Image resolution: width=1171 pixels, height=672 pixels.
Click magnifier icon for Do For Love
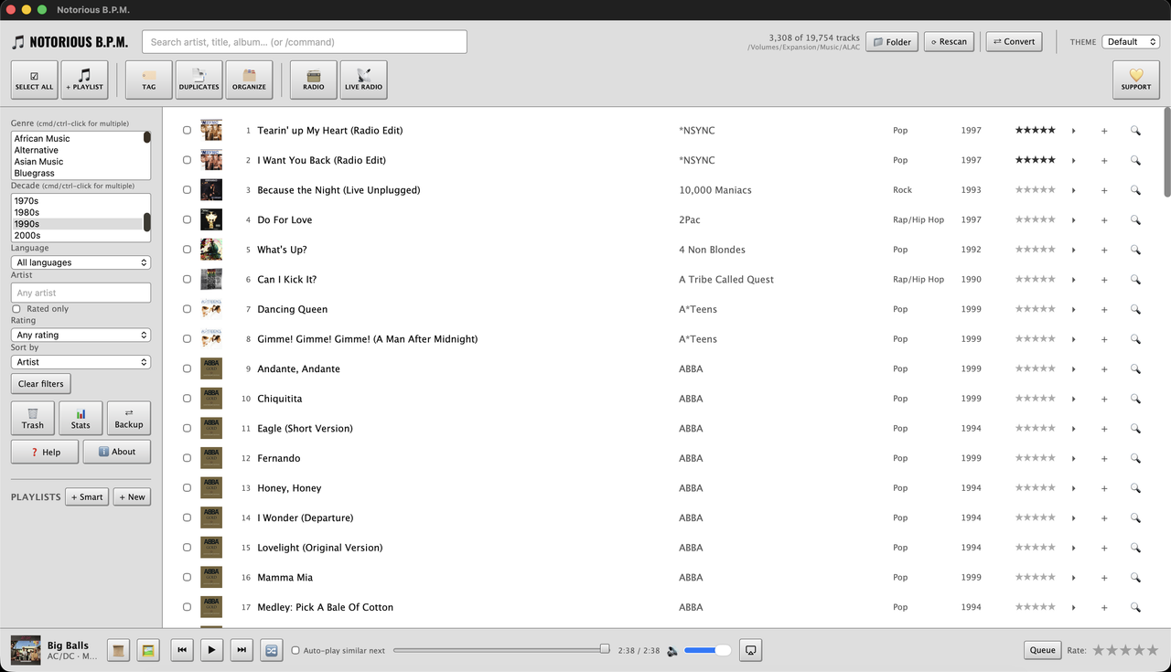tap(1135, 219)
